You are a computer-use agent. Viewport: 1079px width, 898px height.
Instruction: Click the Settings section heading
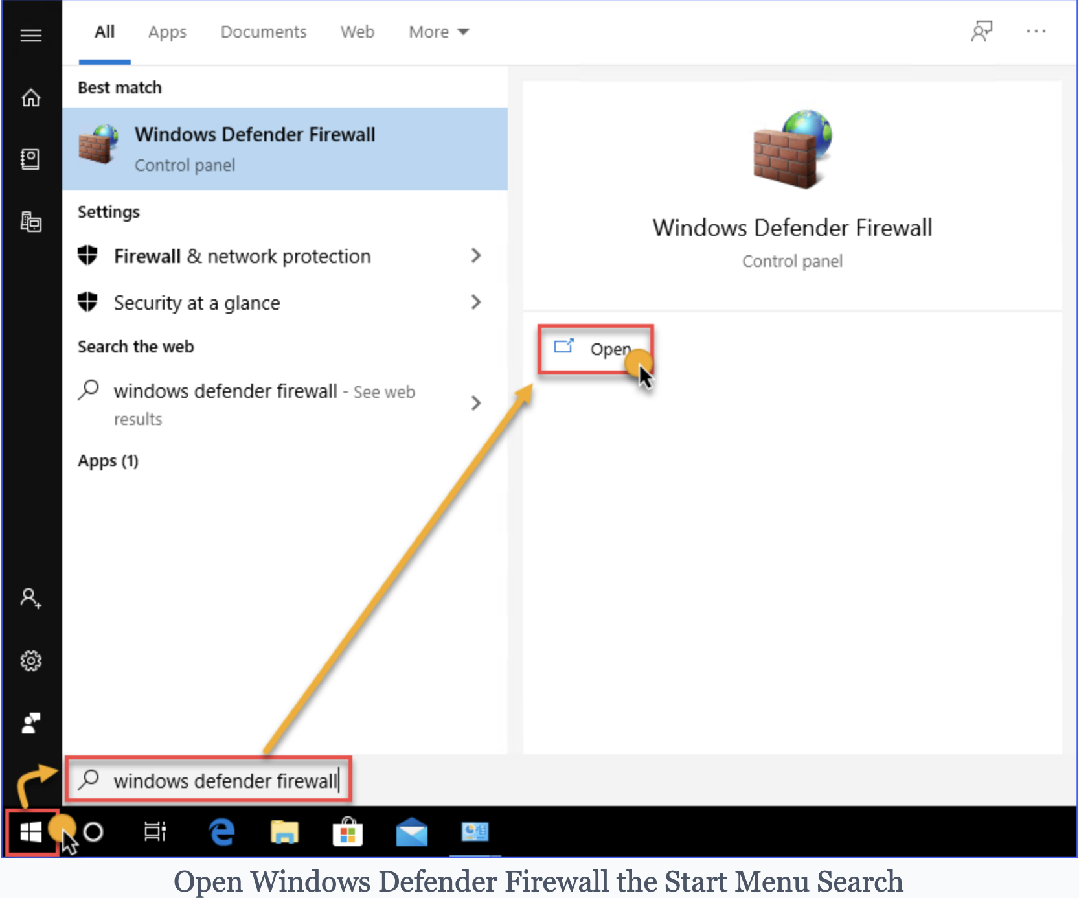(109, 212)
